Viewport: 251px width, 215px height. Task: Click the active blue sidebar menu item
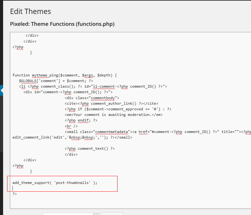1,90
